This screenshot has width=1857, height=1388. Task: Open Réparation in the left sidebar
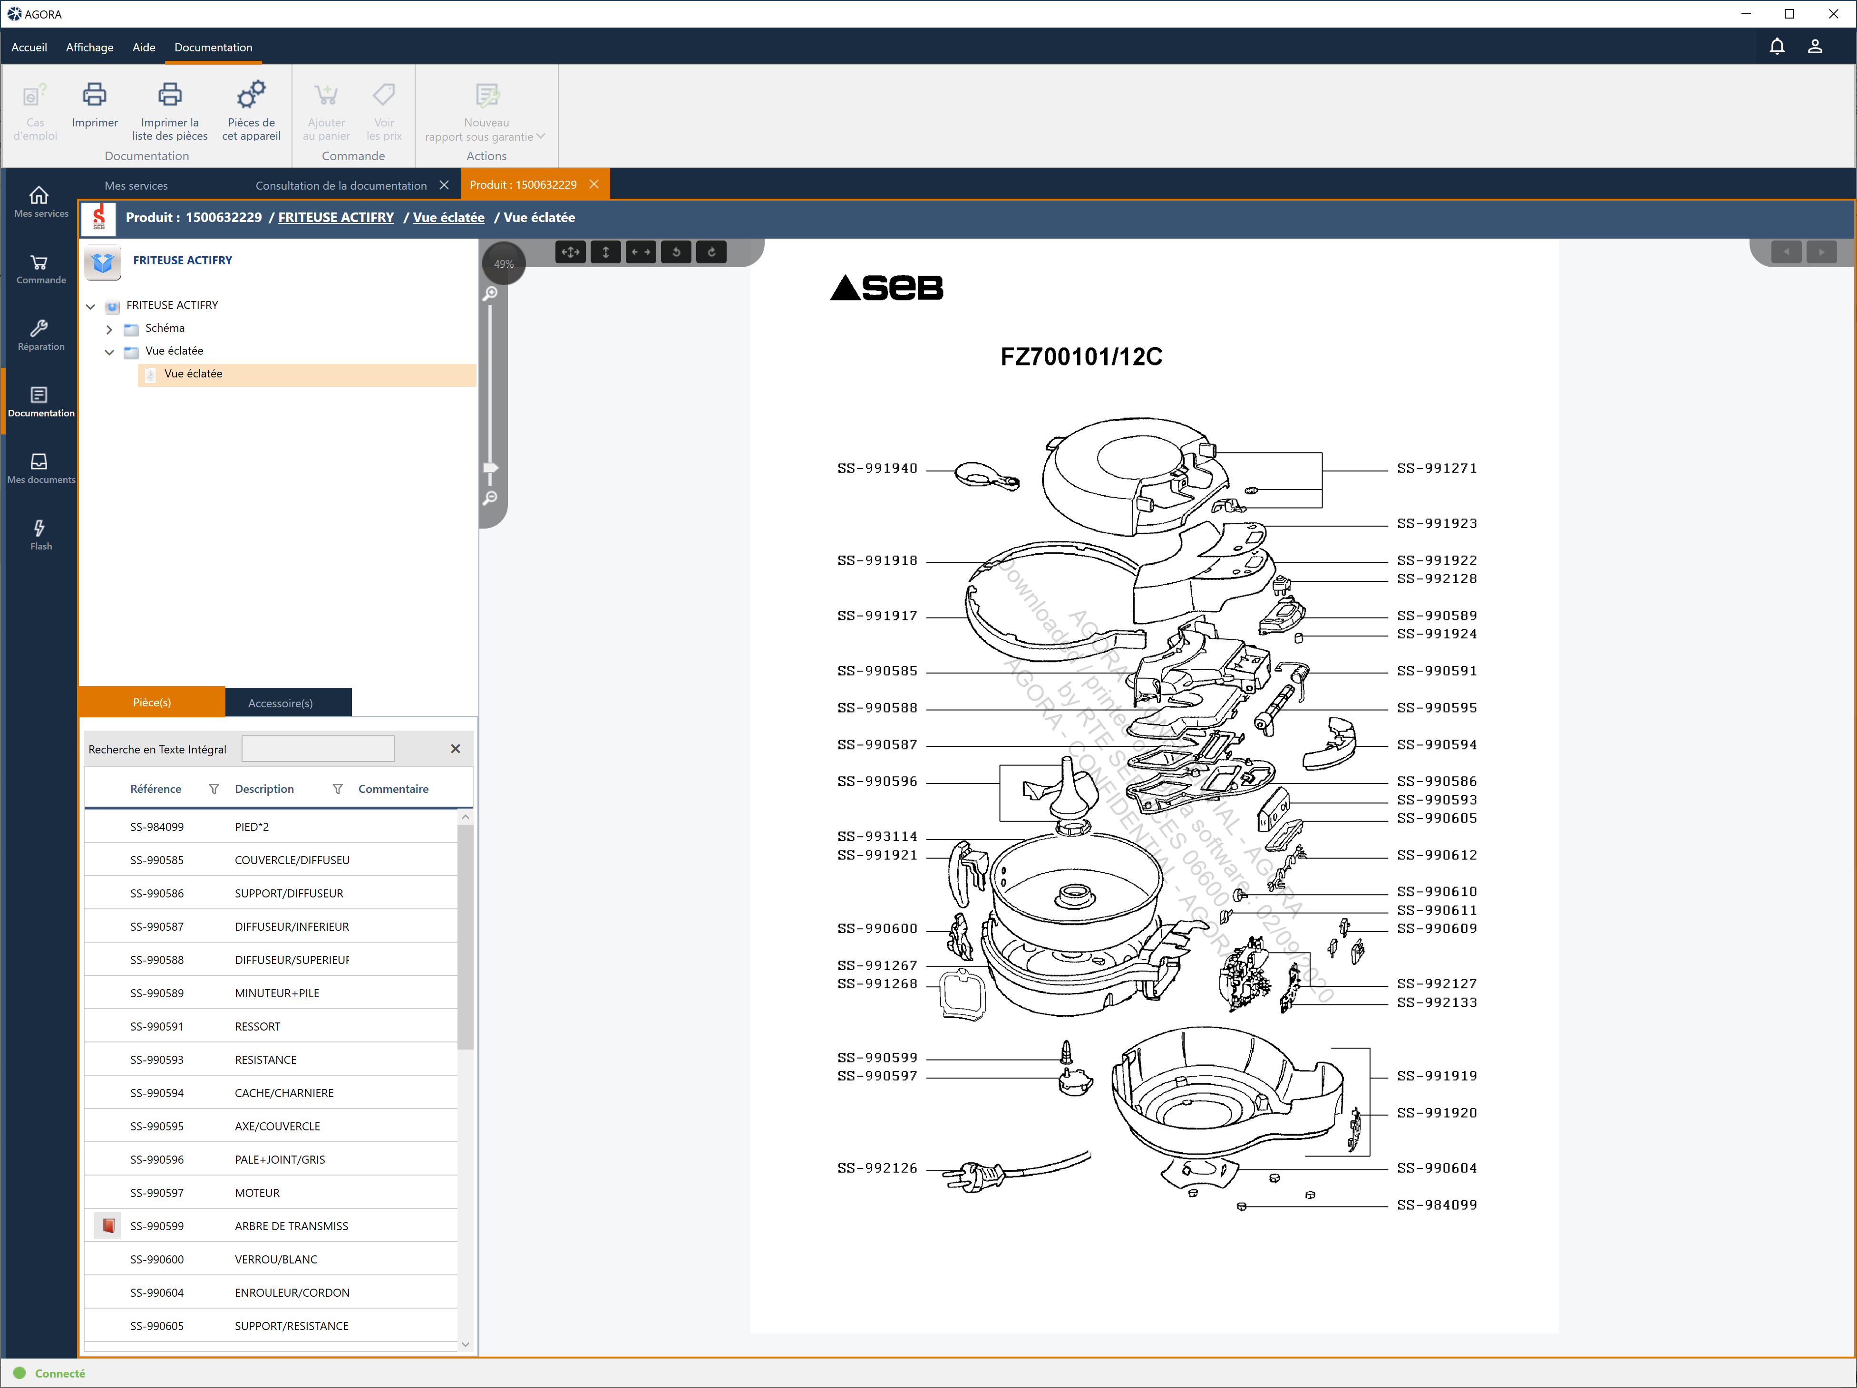pos(39,335)
